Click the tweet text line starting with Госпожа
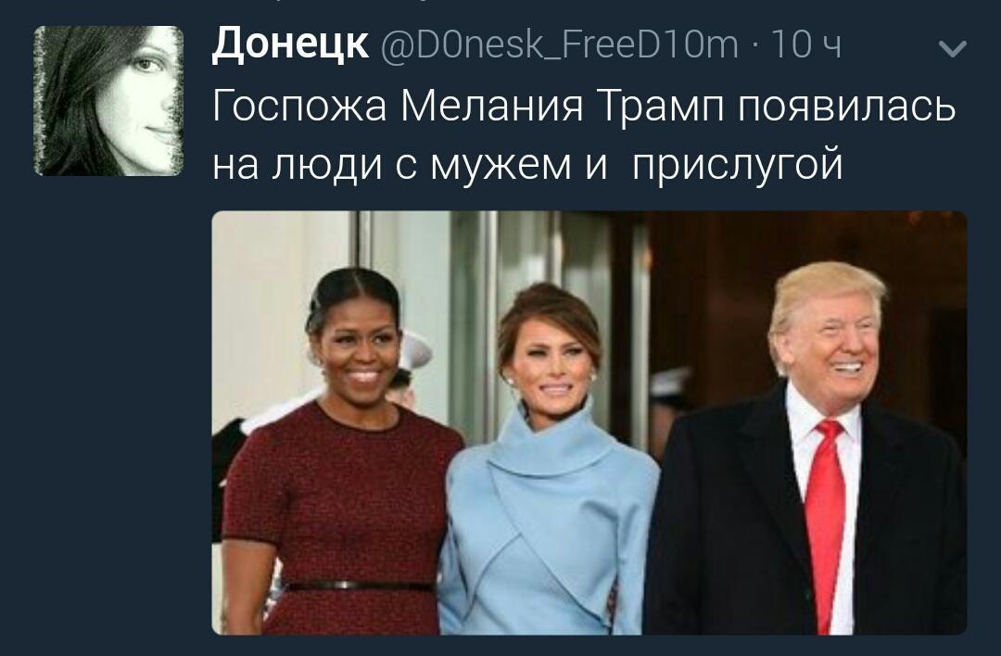 [x=584, y=106]
